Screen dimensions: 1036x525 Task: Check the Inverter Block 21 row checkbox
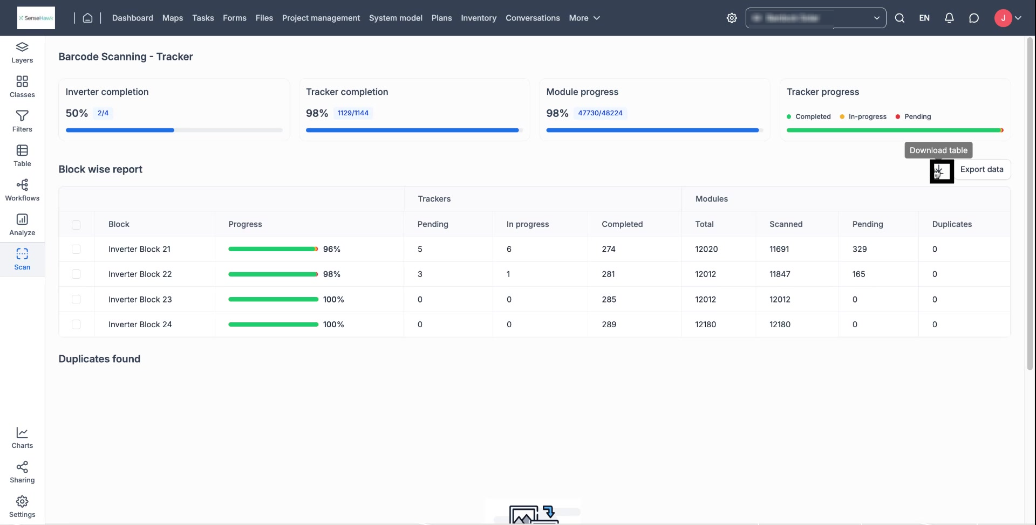click(76, 249)
